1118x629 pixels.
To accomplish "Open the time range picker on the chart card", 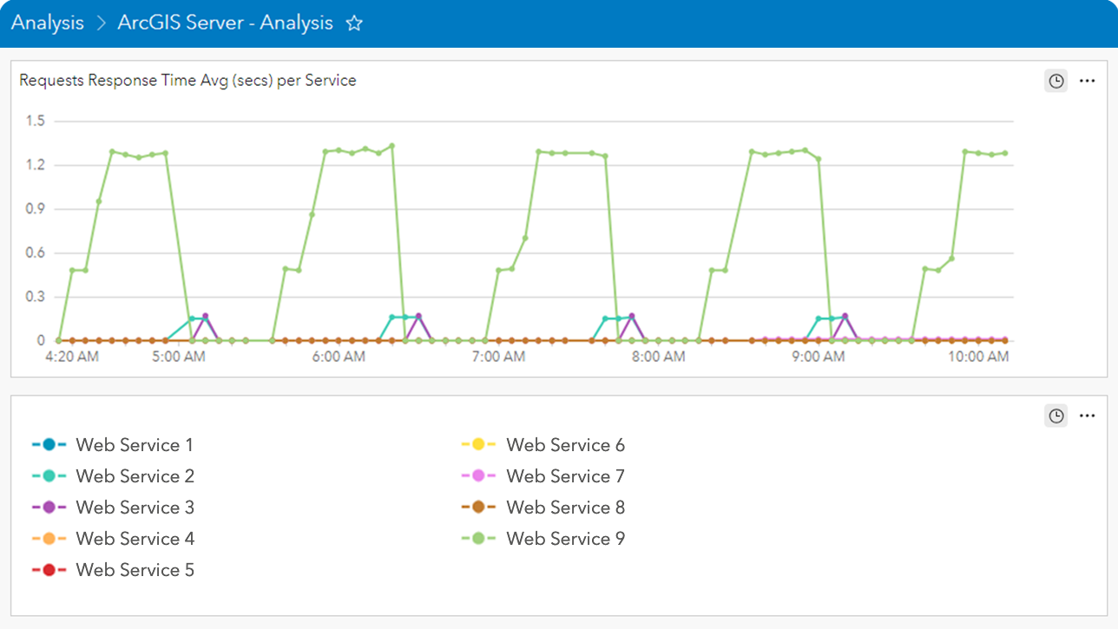I will (x=1056, y=80).
